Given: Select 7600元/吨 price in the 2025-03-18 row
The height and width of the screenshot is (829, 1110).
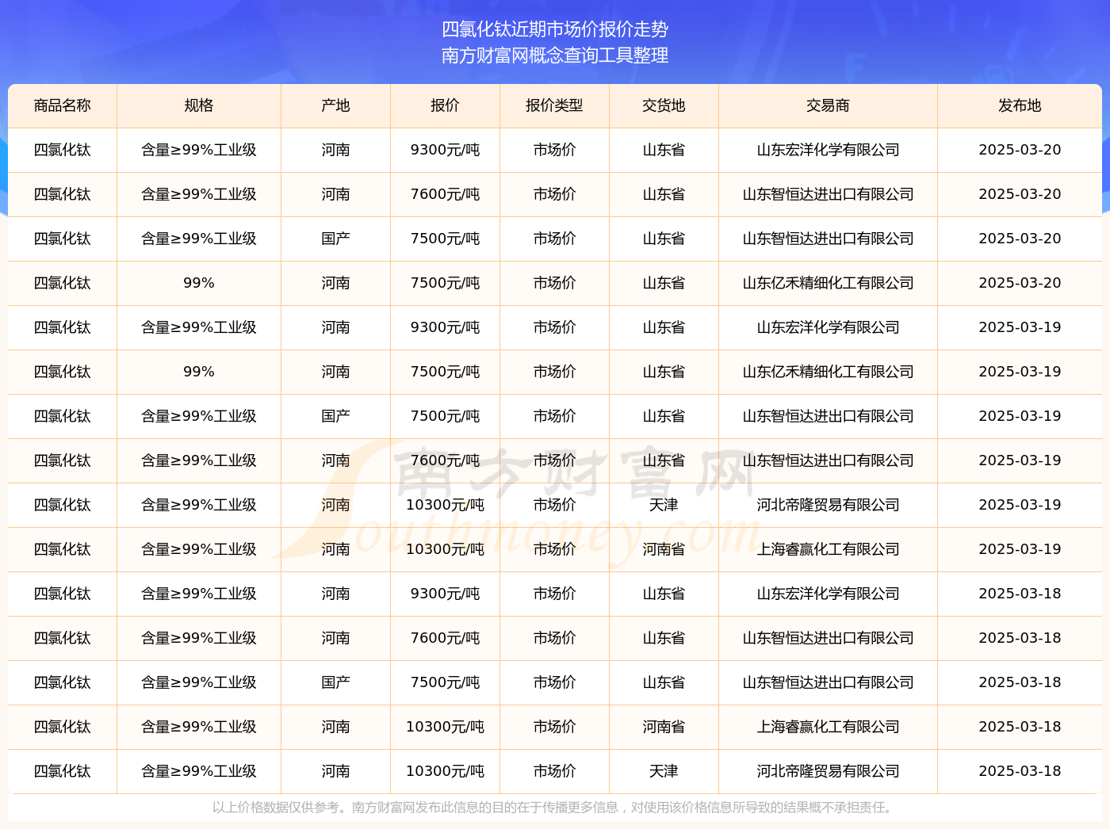Looking at the screenshot, I should (x=445, y=638).
